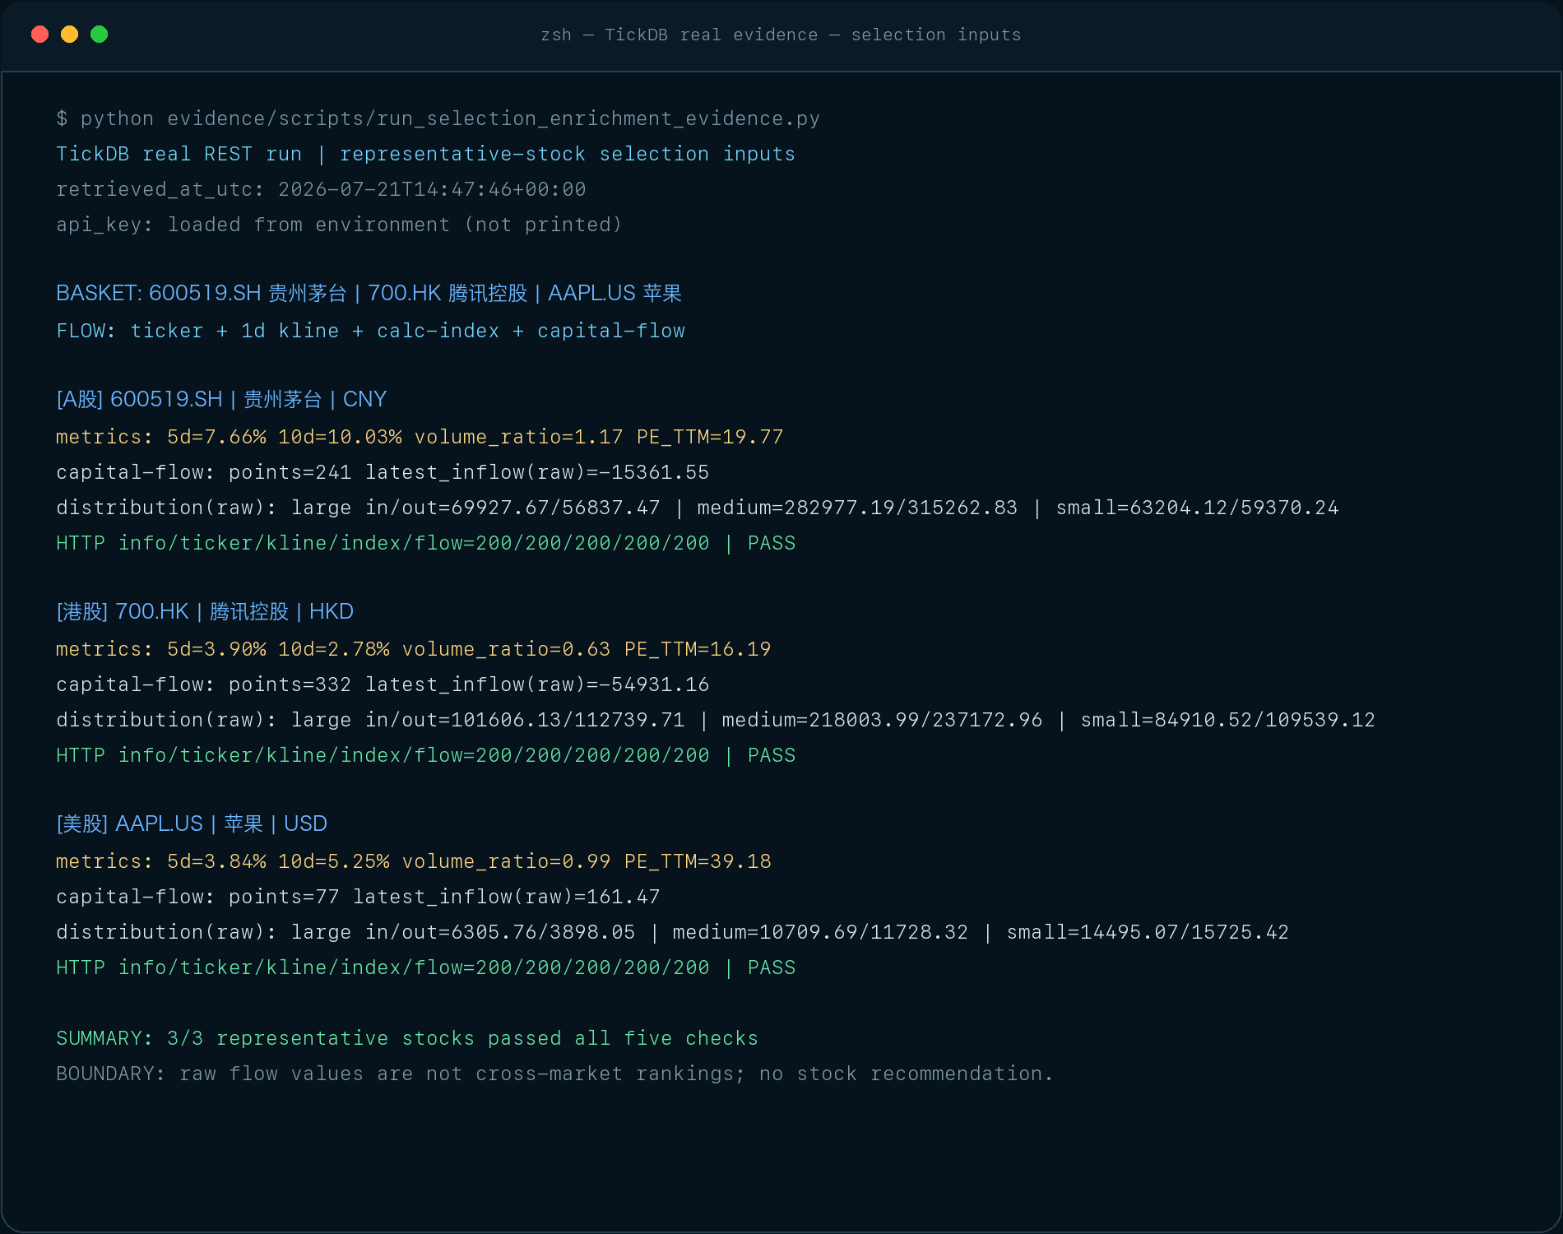
Task: Click the [港股] 700.HK 腾讯控股 HKD header
Action: point(205,612)
